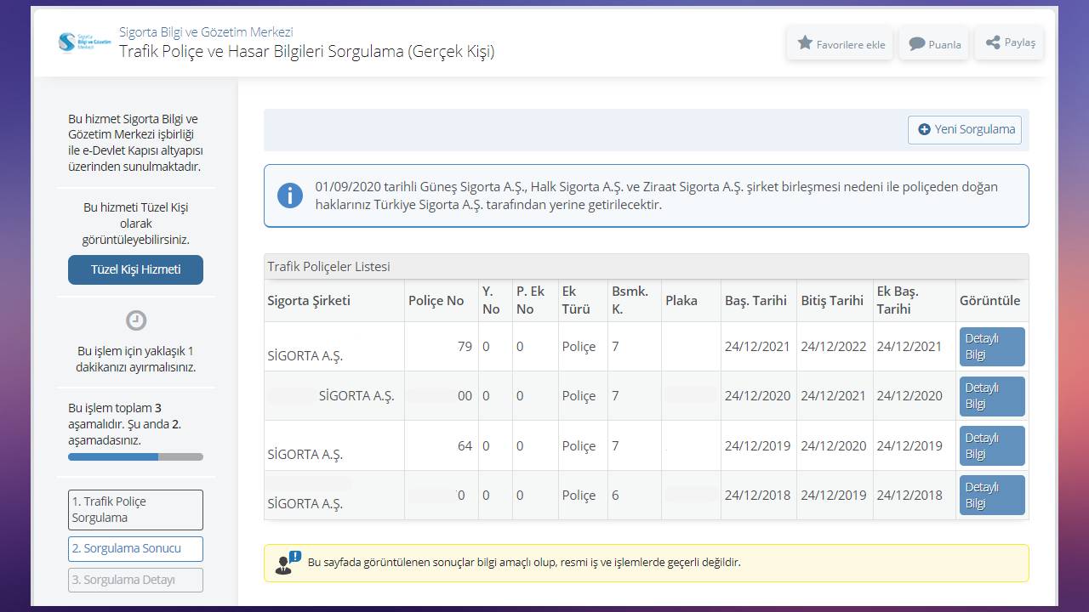Select step 2 Sorgulama Sonucu
Viewport: 1089px width, 612px height.
coord(136,549)
